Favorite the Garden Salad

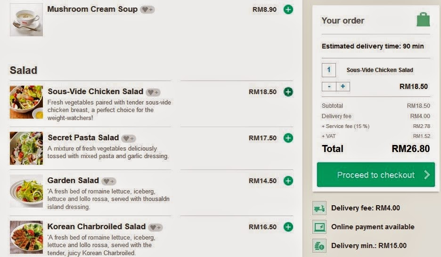109,181
